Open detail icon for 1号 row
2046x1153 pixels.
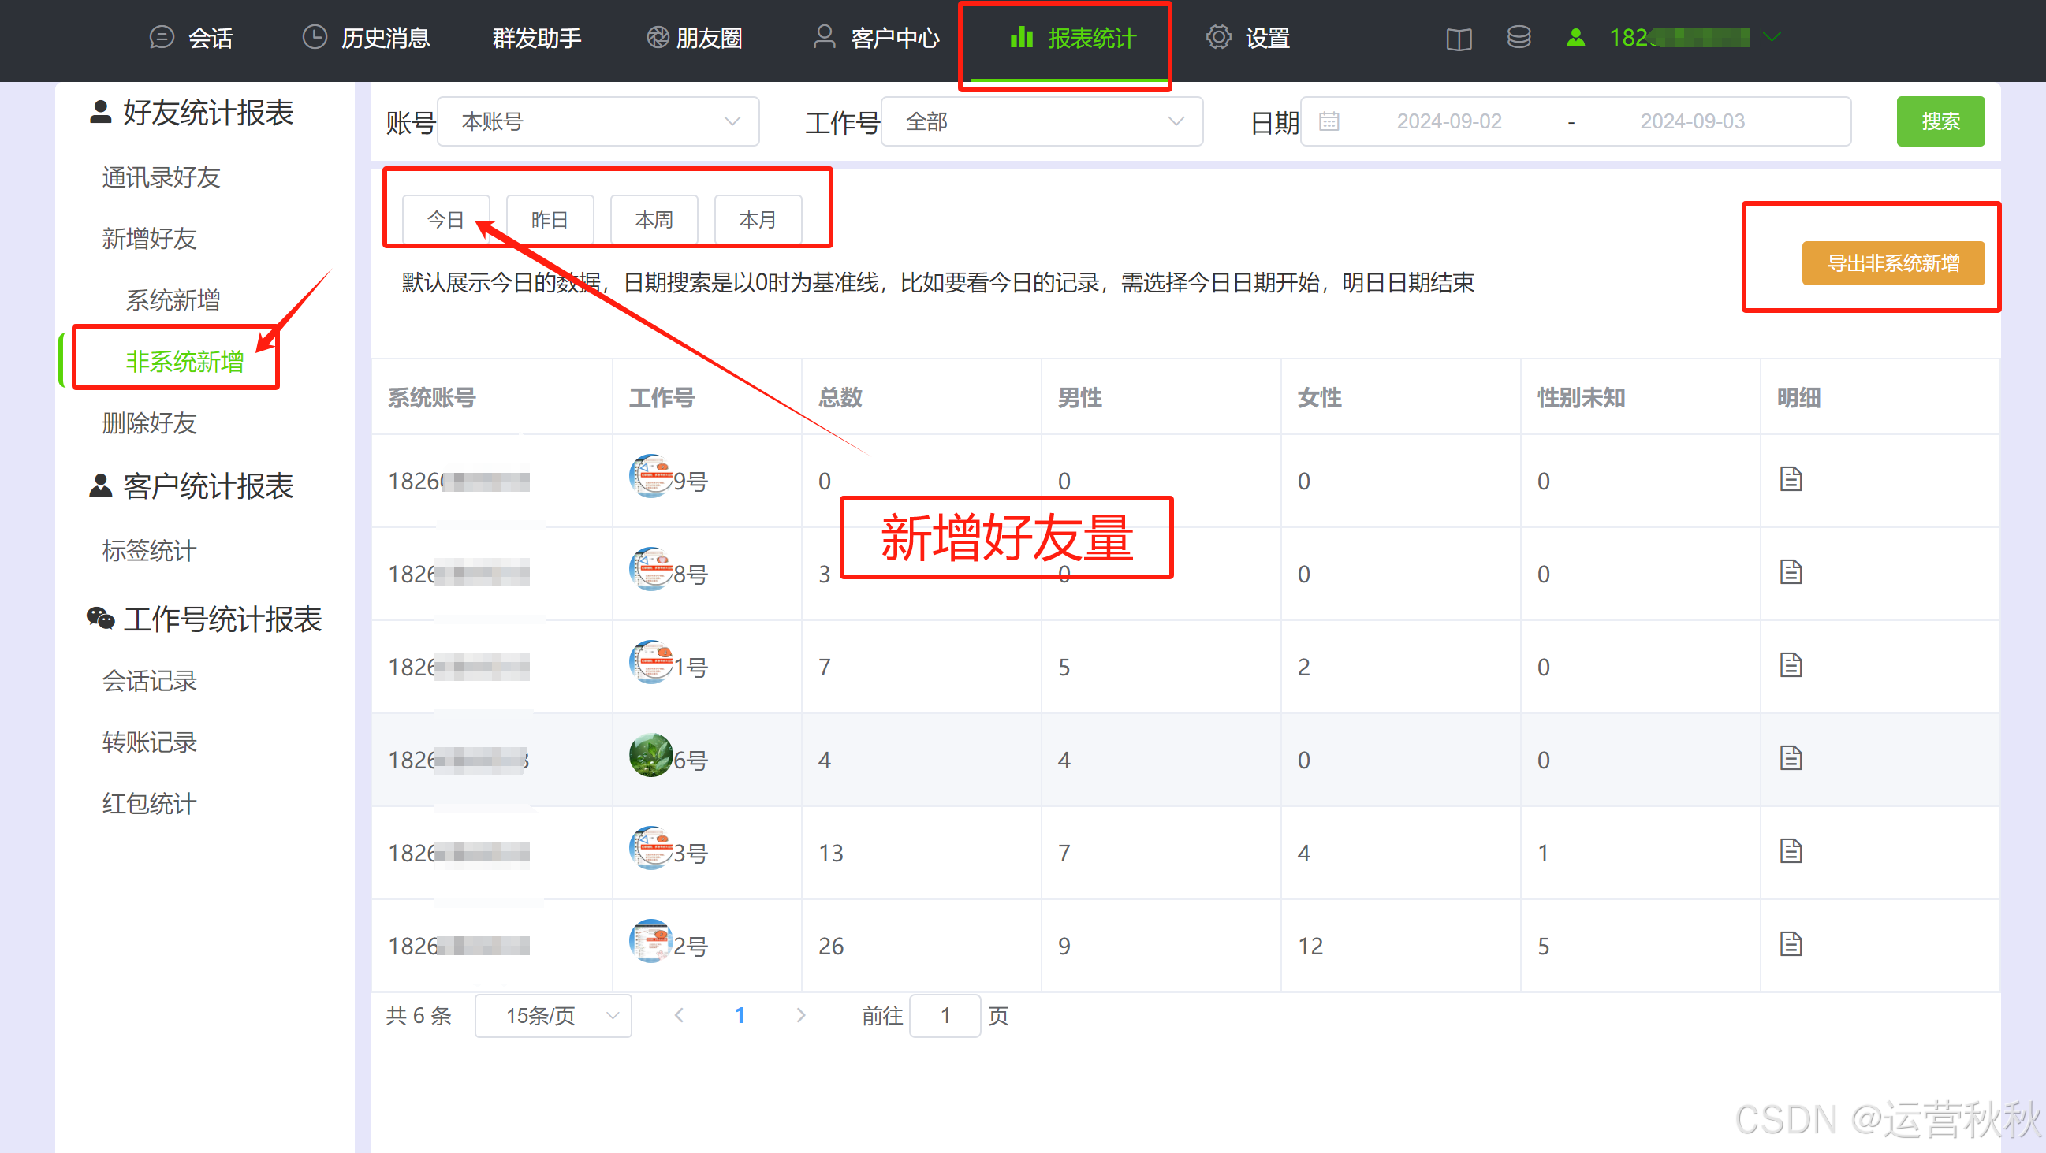pos(1791,665)
